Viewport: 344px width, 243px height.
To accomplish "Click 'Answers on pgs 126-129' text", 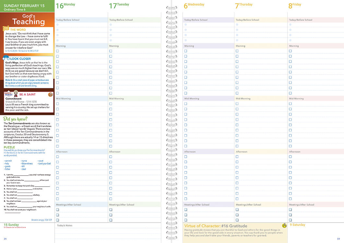I will point(42,220).
